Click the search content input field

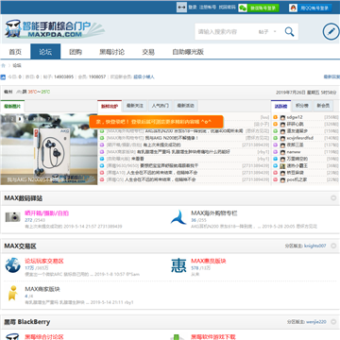coord(225,32)
